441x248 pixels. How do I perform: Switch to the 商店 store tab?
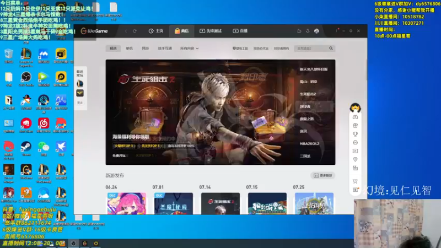(182, 31)
